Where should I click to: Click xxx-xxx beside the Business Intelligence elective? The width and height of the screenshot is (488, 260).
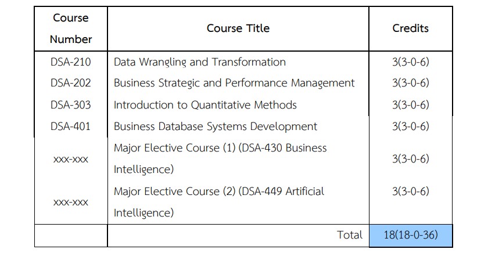[71, 159]
